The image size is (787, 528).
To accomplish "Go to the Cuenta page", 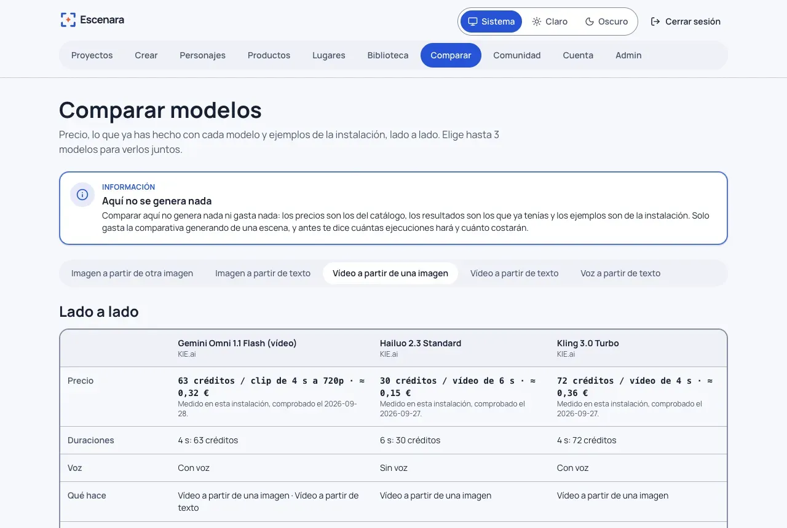I will tap(578, 55).
